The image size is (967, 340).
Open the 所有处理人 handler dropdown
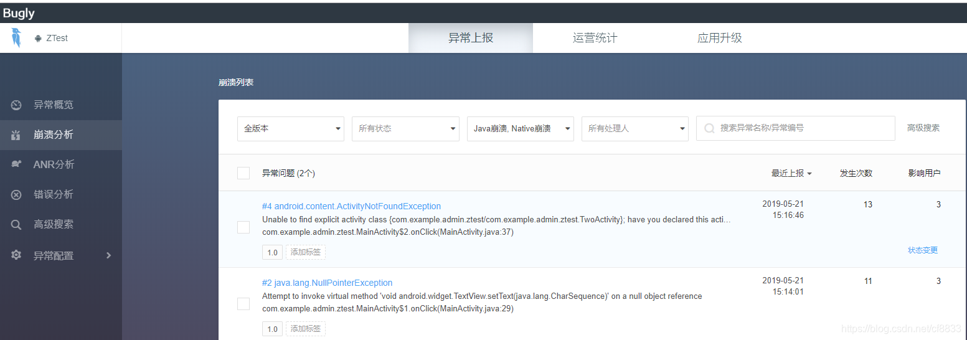[x=635, y=129]
